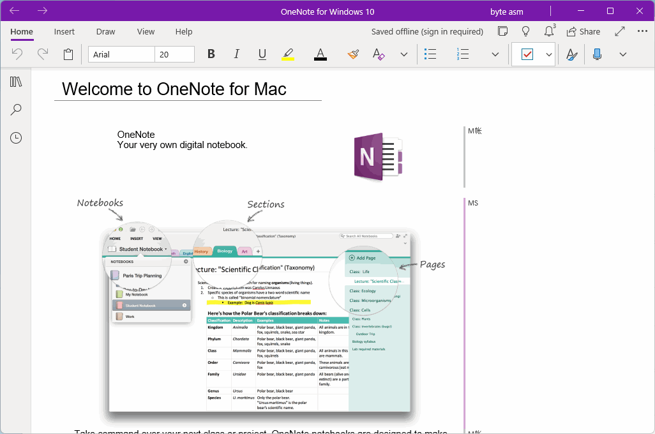The height and width of the screenshot is (434, 655).
Task: Open the View tab
Action: 146,32
